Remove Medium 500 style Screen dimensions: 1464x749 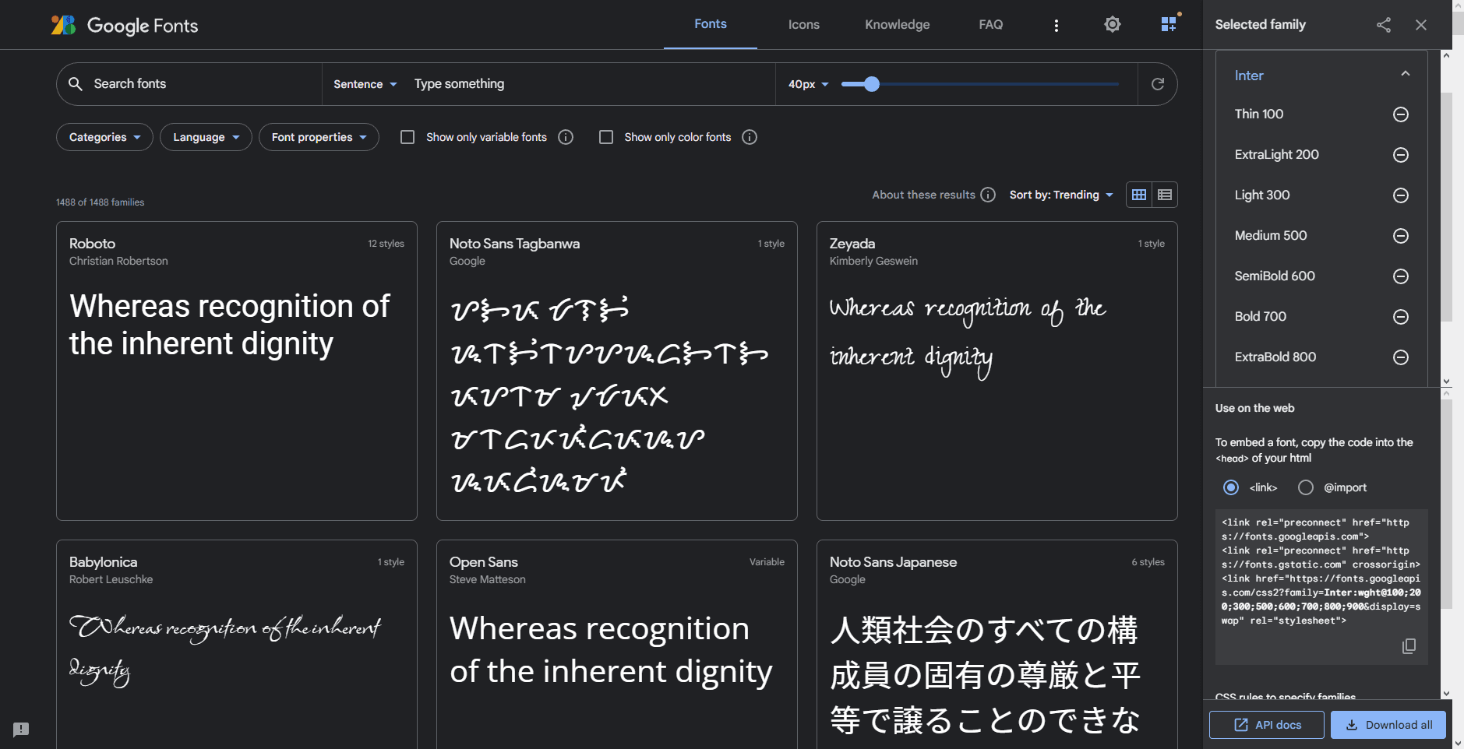[1400, 236]
